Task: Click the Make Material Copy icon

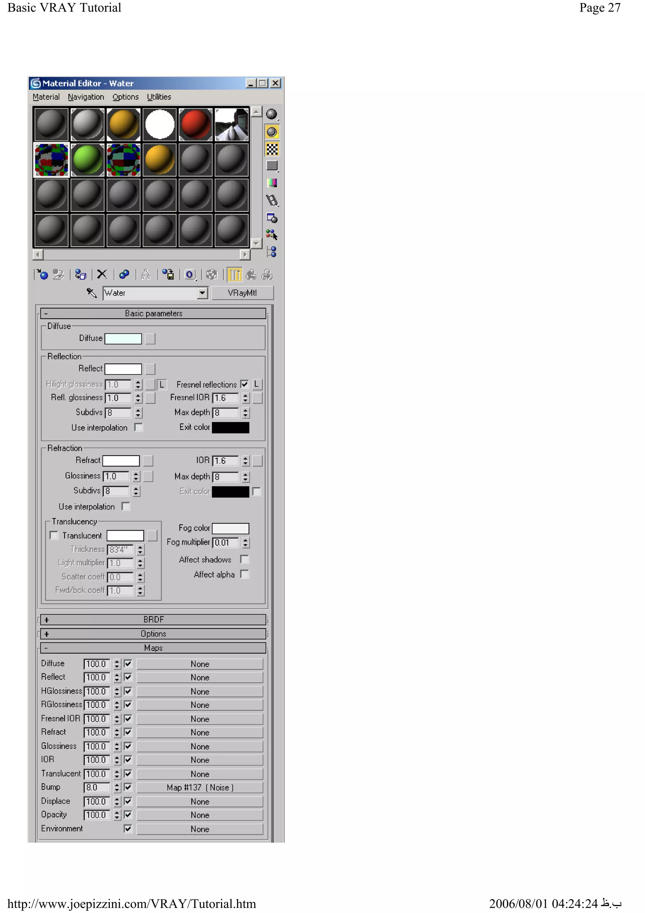Action: click(124, 275)
